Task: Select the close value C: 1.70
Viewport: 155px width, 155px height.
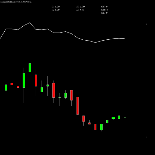Action: 55,10
